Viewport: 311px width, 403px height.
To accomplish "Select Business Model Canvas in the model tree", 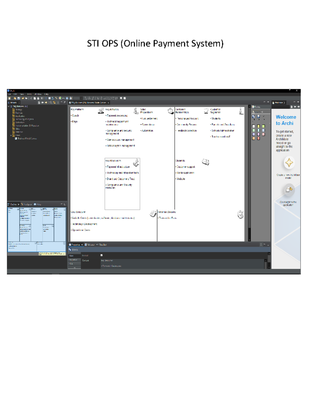I will (25, 138).
